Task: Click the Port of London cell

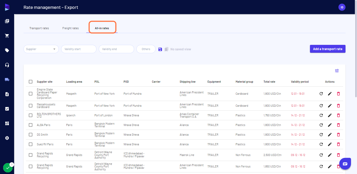Action: pyautogui.click(x=103, y=115)
